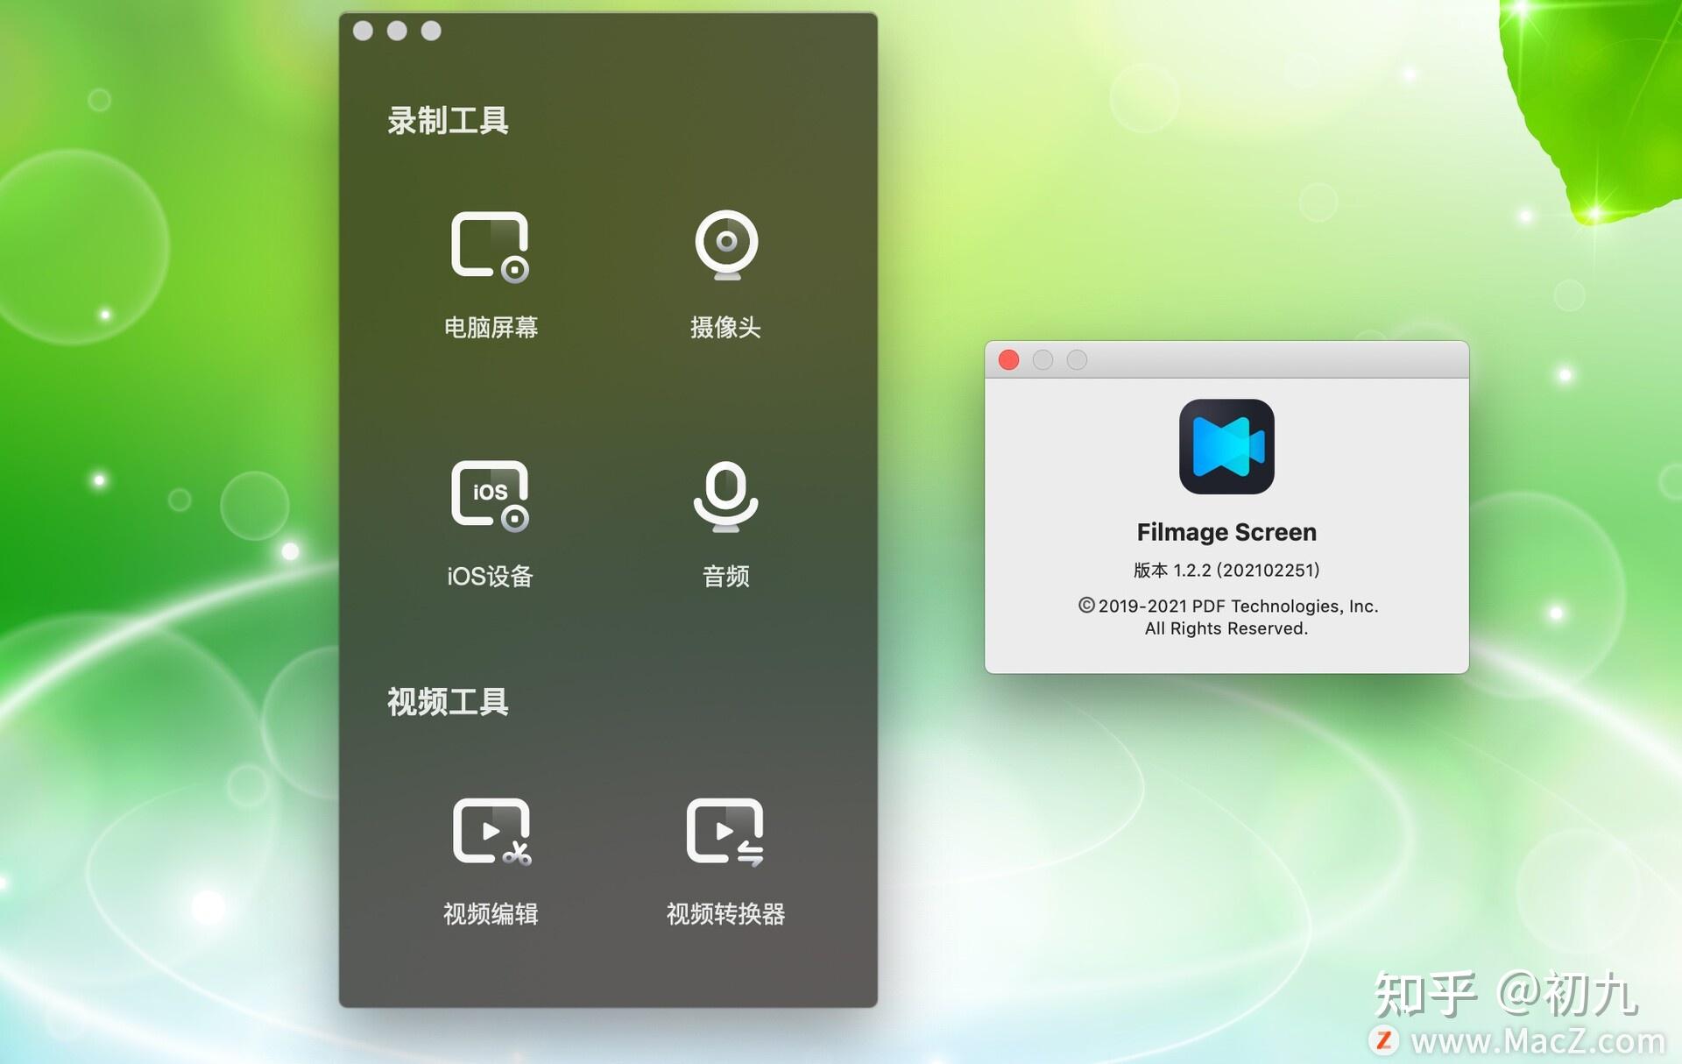1682x1064 pixels.
Task: Open the computer screen recording tool icon
Action: pyautogui.click(x=490, y=247)
